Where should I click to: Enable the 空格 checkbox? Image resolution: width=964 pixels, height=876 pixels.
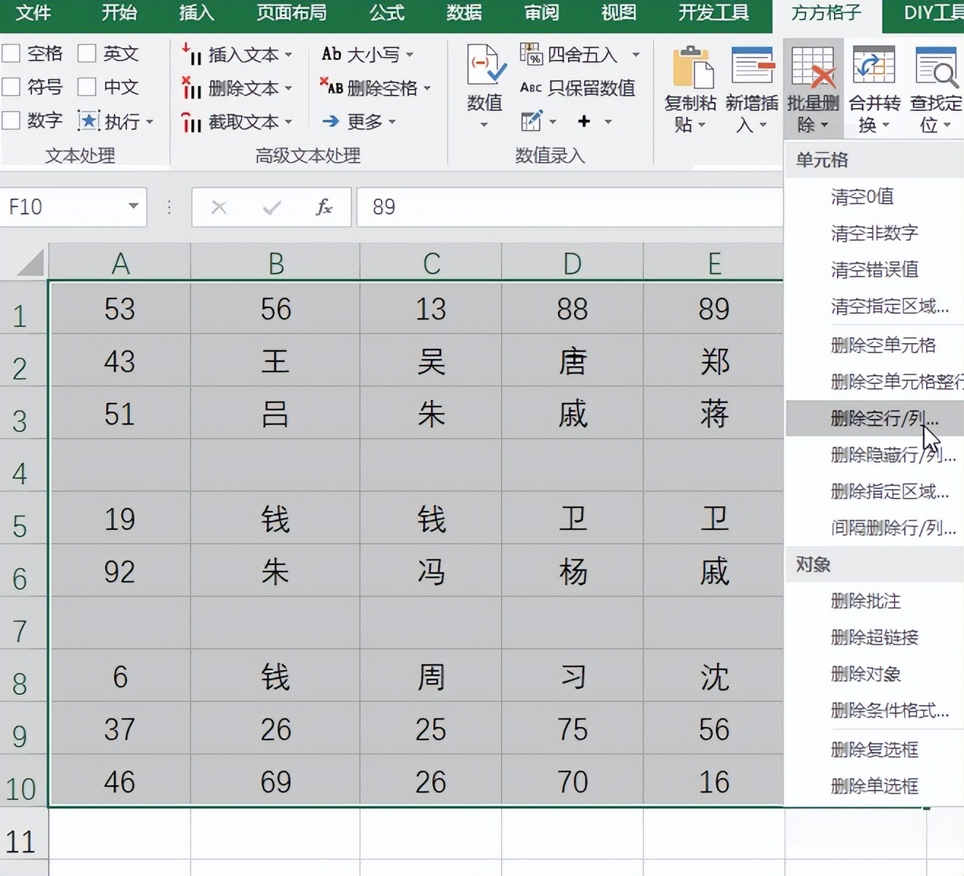tap(11, 53)
